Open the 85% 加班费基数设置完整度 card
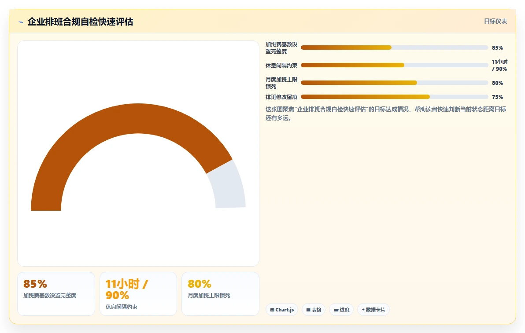This screenshot has width=525, height=333. (x=56, y=294)
